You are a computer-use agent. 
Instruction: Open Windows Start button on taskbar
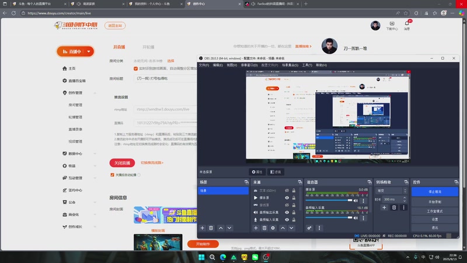pos(201,257)
